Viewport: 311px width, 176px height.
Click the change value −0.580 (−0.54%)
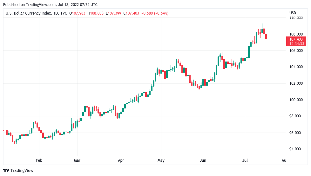click(x=155, y=13)
